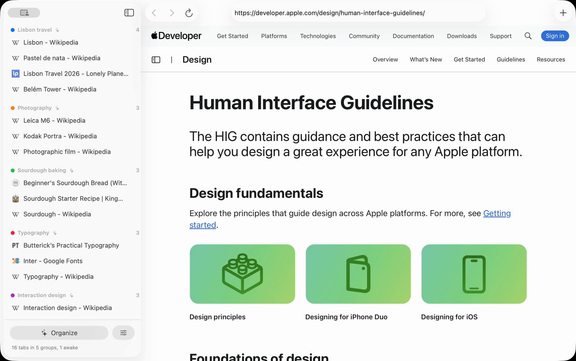This screenshot has width=576, height=361.
Task: Click the sparkle icon next to Sourdough baking
Action: (72, 170)
